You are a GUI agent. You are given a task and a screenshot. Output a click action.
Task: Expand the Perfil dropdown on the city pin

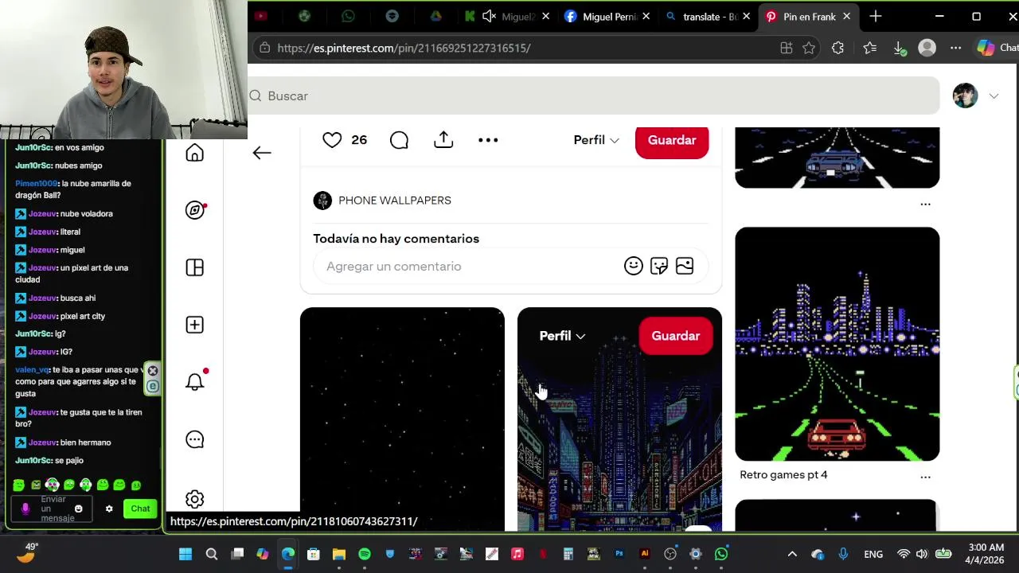pos(562,336)
